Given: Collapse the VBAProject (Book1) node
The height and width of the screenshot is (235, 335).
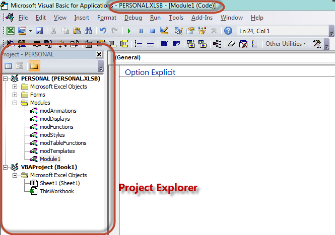Looking at the screenshot, I should click(5, 168).
